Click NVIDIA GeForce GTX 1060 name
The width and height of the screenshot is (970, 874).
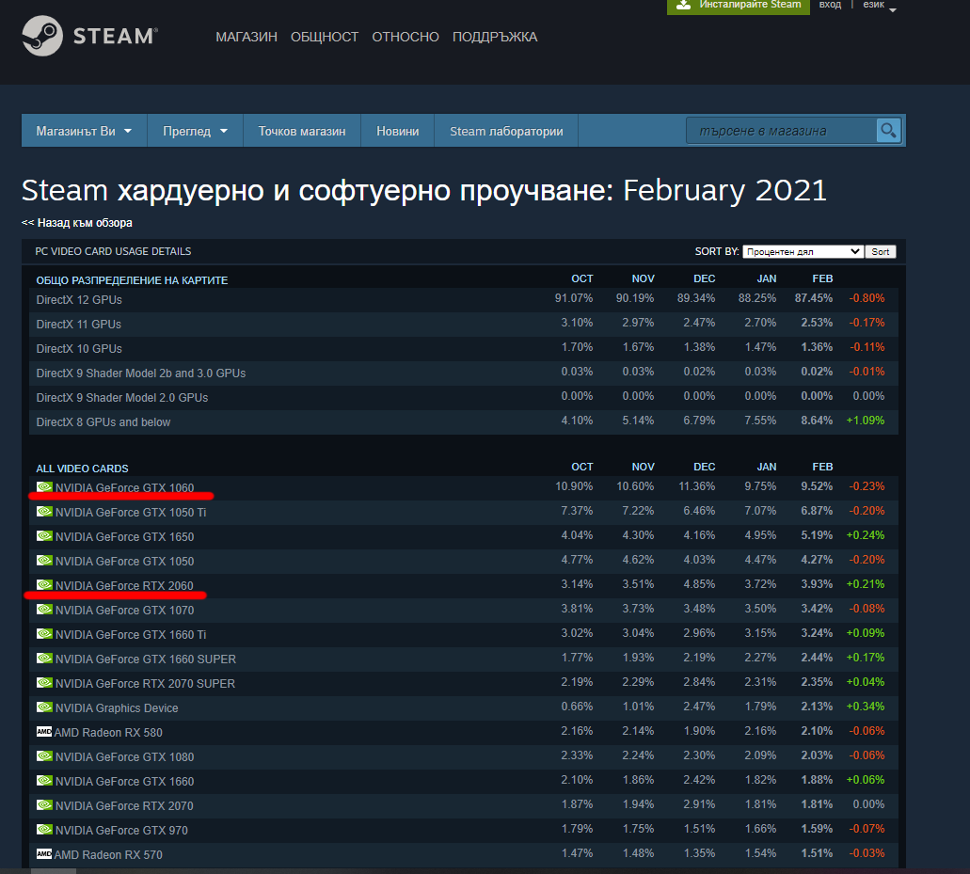coord(124,487)
